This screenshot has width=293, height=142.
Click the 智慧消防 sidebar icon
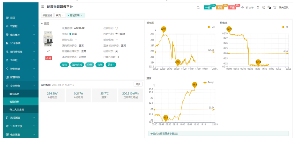7,77
